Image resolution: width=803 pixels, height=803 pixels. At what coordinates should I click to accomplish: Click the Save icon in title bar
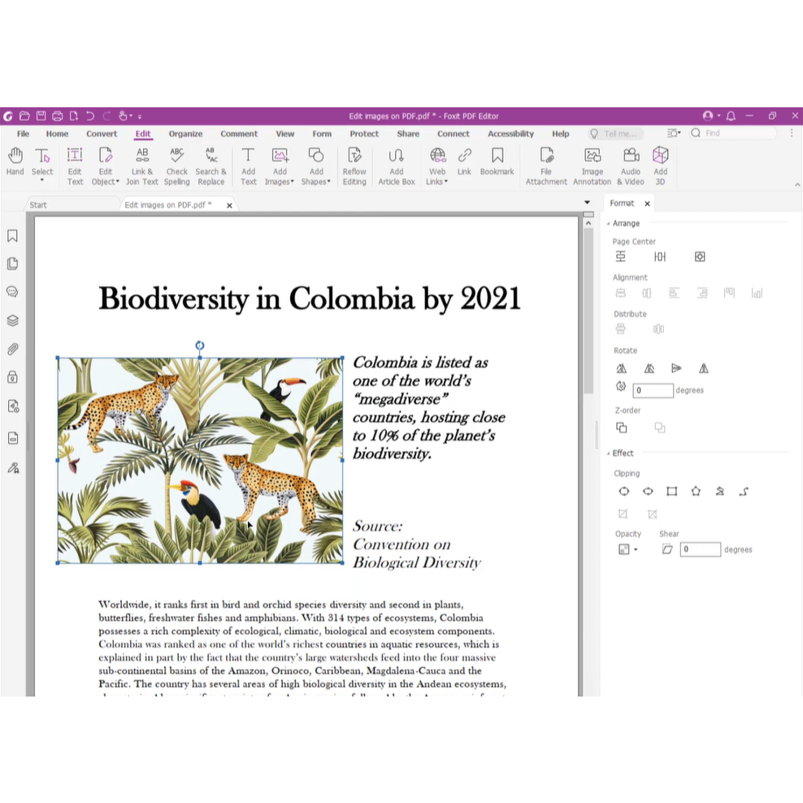click(x=41, y=116)
